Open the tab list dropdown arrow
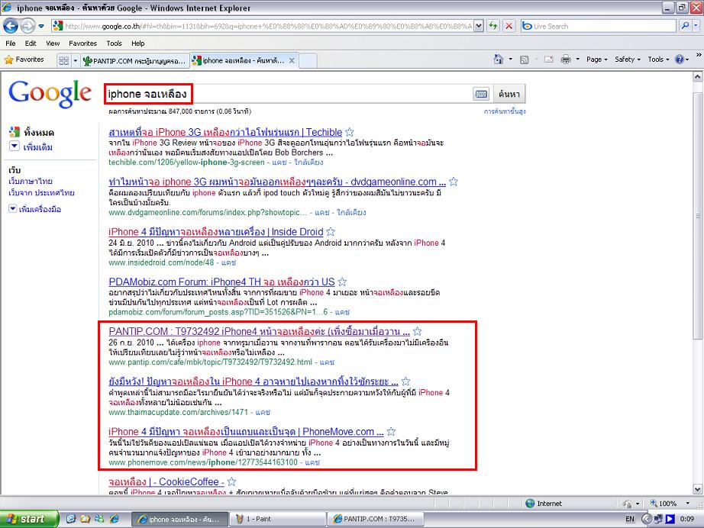The image size is (704, 528). [x=76, y=60]
